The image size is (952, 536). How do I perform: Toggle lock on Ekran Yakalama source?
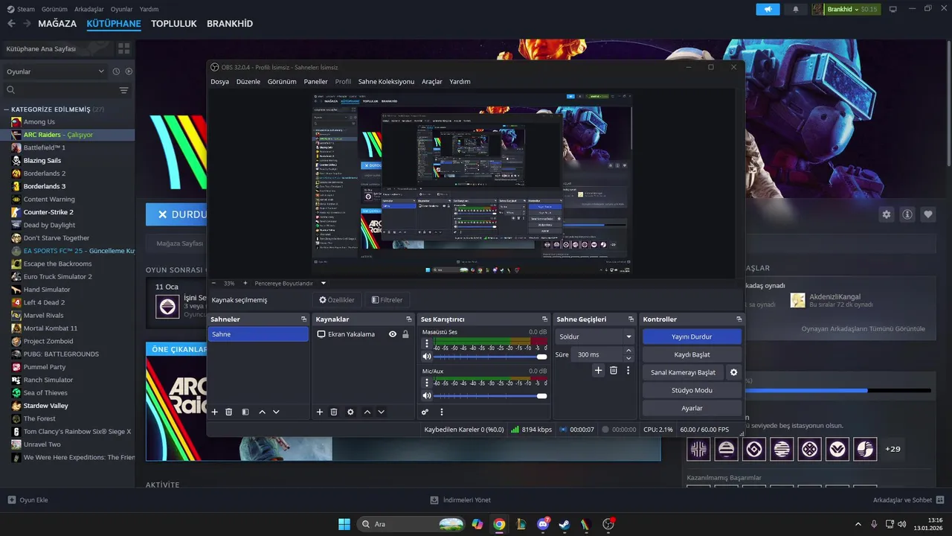405,334
